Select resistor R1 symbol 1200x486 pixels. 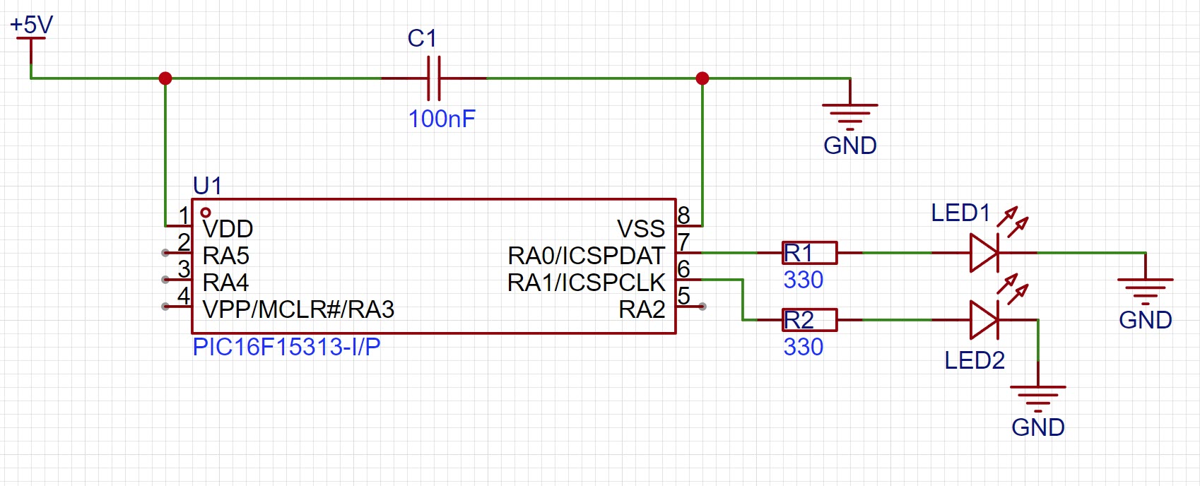point(810,252)
